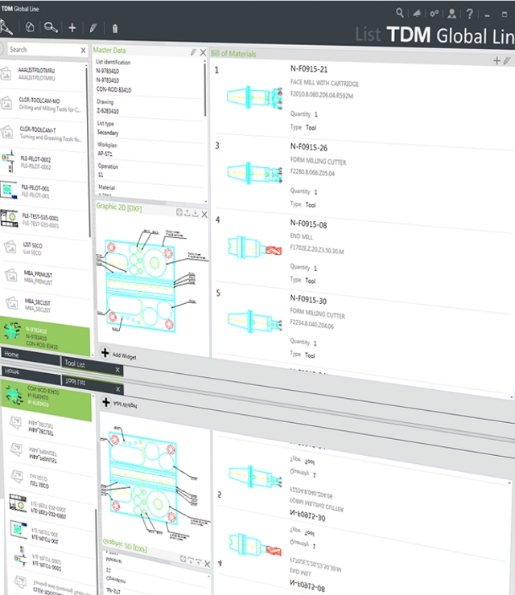
Task: Click the face mill tool image of N-F0915-21
Action: point(254,97)
